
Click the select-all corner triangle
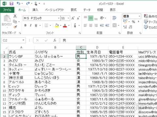point(6,48)
